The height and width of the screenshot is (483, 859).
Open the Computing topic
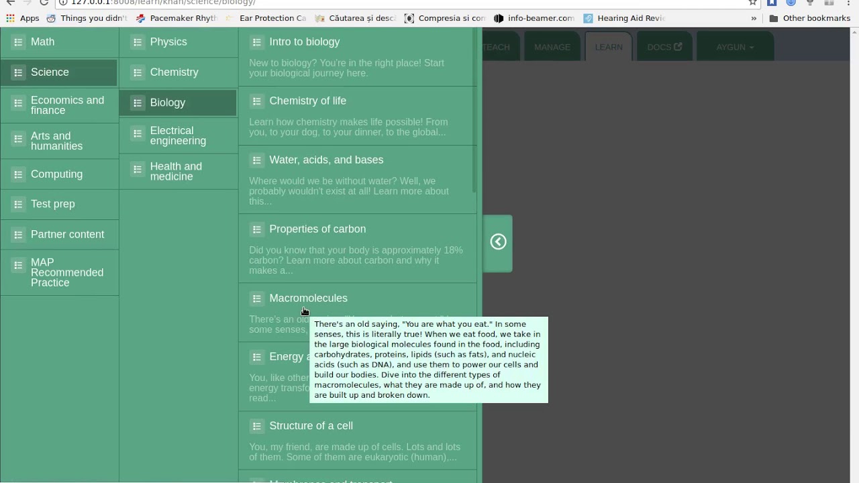[60, 174]
